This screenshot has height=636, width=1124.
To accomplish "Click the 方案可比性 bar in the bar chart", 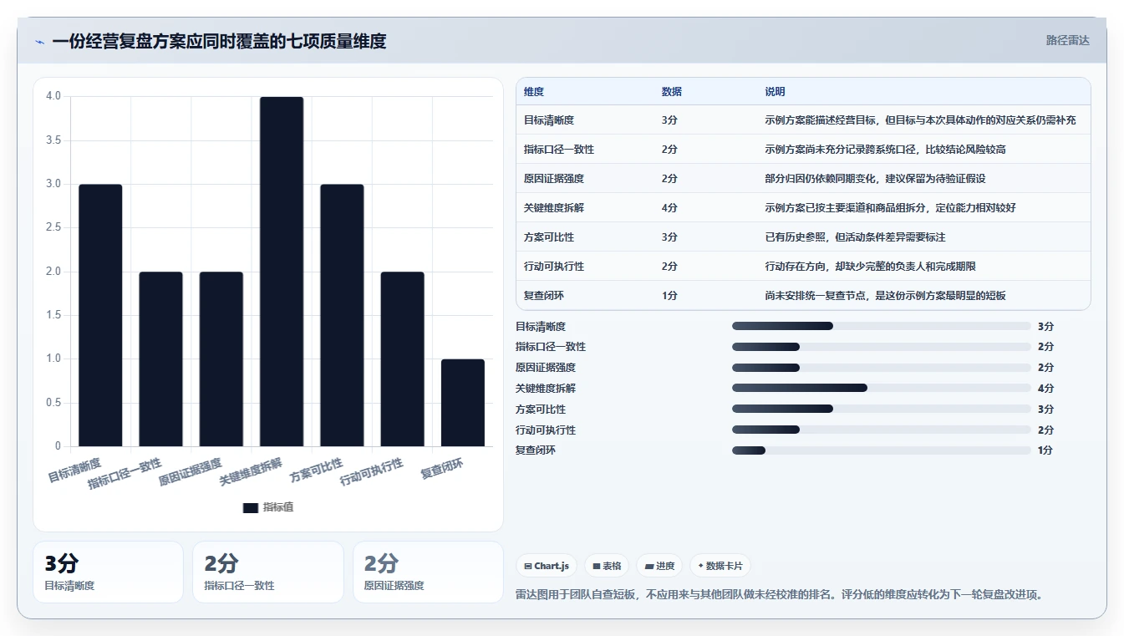I will [342, 315].
